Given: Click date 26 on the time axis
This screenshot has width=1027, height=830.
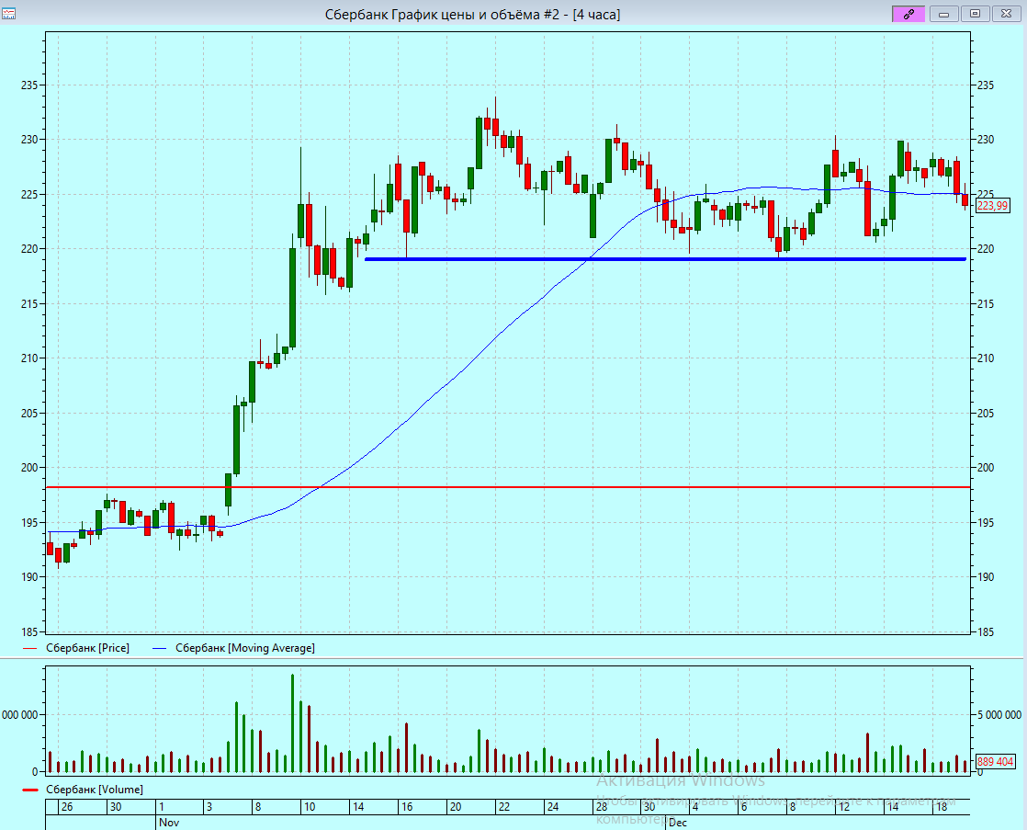Looking at the screenshot, I should point(67,806).
